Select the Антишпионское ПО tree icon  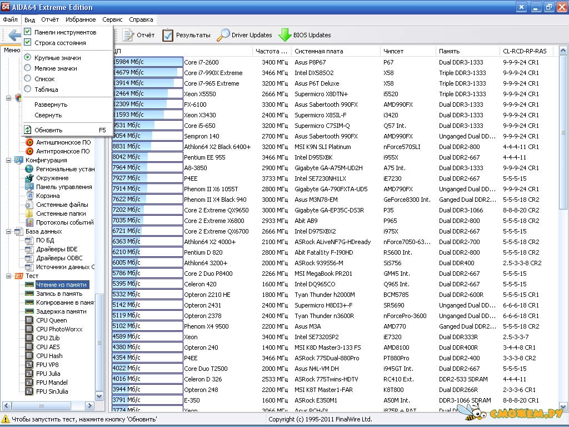tap(29, 142)
